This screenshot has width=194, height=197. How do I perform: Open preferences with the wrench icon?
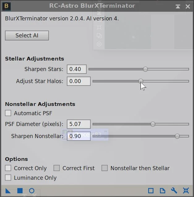pos(174,191)
